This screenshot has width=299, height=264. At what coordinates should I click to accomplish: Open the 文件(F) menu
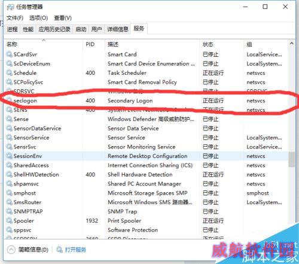point(15,18)
